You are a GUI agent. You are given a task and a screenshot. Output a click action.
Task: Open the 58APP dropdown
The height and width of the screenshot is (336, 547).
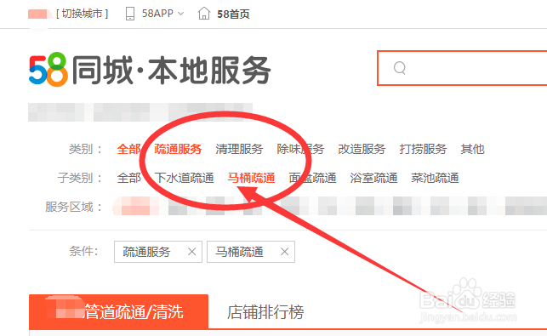[x=162, y=14]
